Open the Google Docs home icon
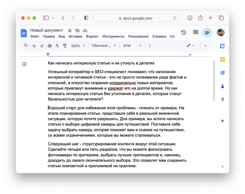Viewport: 245px width, 194px height. (x=24, y=33)
